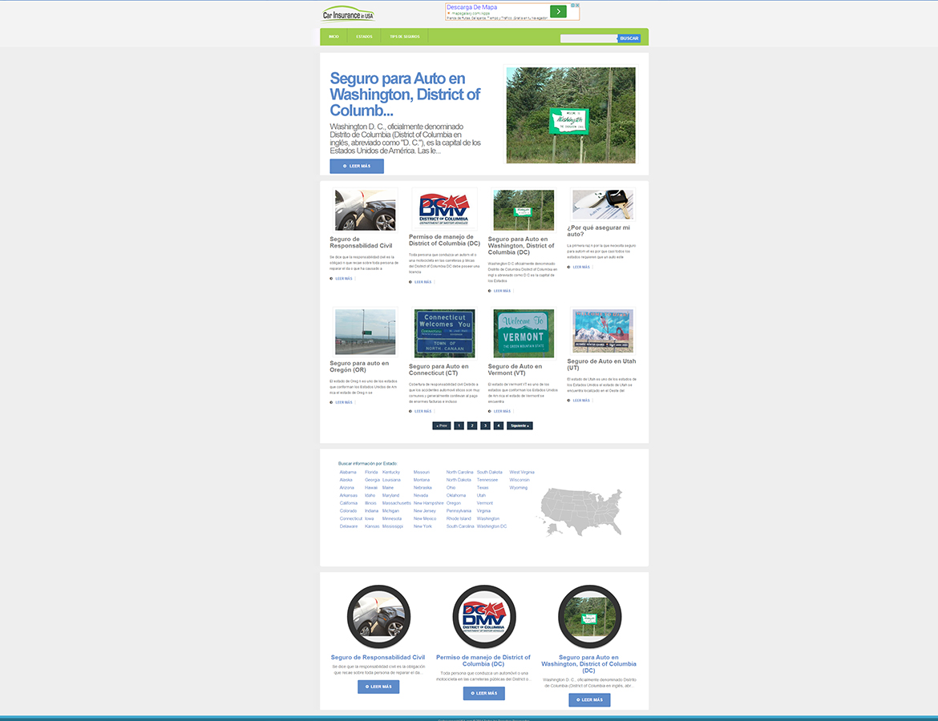
Task: Open the ESTADOS menu item
Action: 364,37
